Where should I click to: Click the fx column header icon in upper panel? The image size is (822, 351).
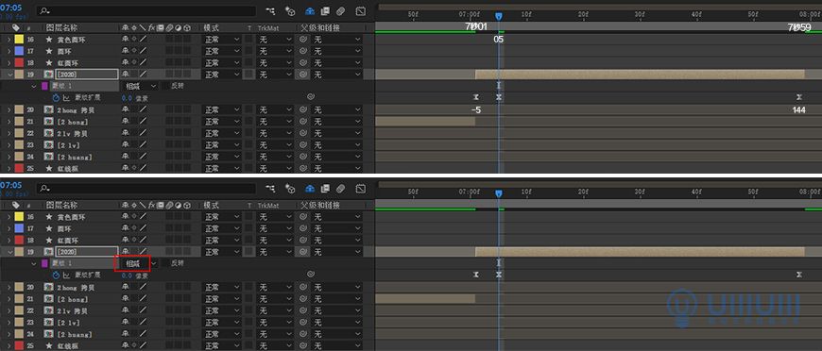(151, 27)
